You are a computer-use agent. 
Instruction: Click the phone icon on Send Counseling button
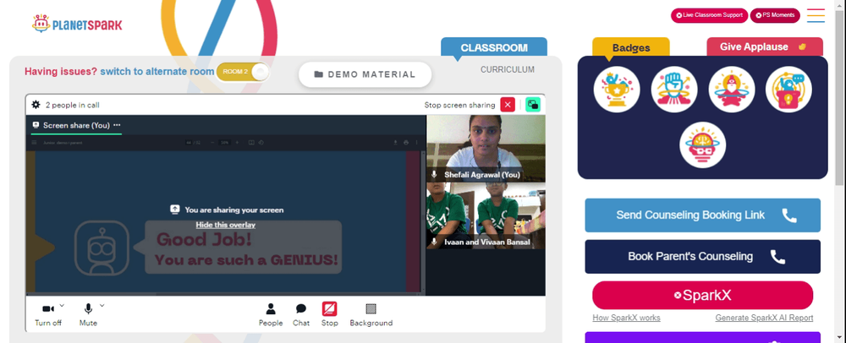789,215
